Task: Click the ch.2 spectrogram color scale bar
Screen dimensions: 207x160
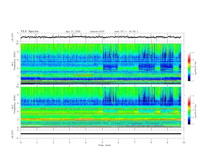Action: (189, 110)
